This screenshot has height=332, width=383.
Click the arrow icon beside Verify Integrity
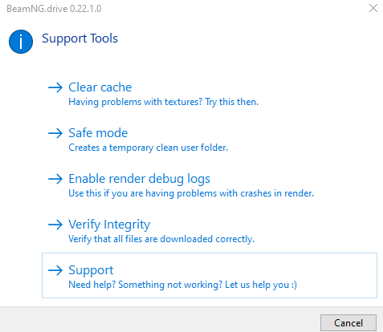55,225
